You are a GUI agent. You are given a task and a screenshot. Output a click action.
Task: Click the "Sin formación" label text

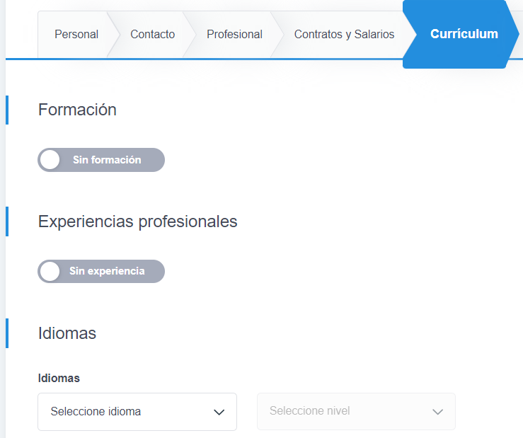click(107, 160)
